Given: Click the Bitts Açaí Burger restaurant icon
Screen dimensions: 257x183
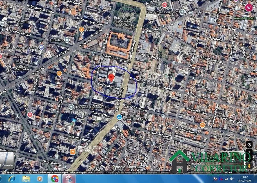Looking at the screenshot, I should (x=72, y=152).
